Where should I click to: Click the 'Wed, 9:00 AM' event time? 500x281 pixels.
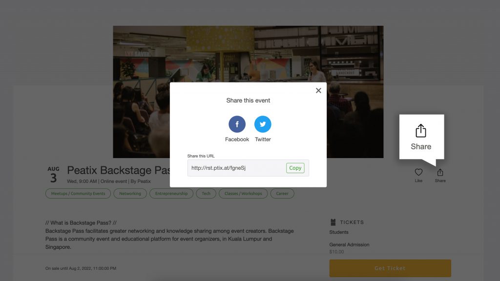82,181
